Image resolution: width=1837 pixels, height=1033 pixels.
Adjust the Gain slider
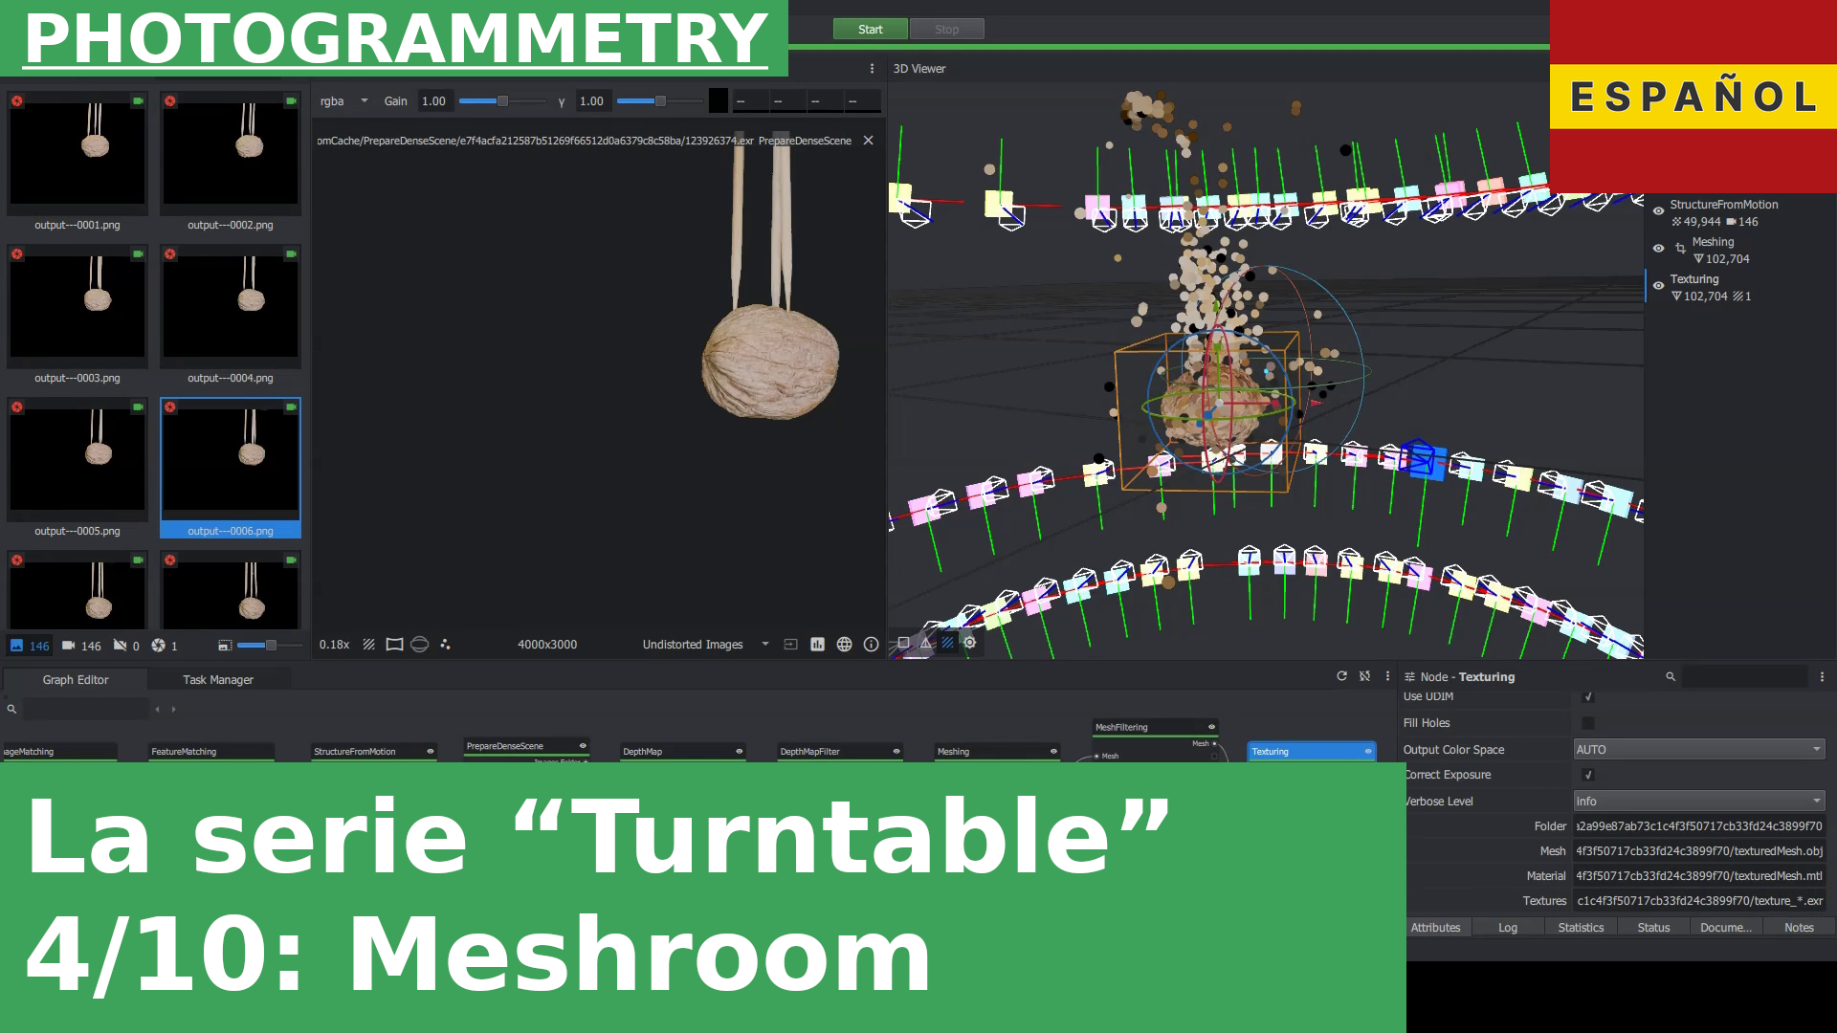tap(501, 101)
